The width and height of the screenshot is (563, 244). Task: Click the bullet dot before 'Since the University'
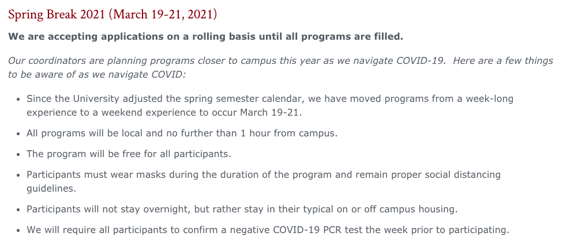[18, 99]
